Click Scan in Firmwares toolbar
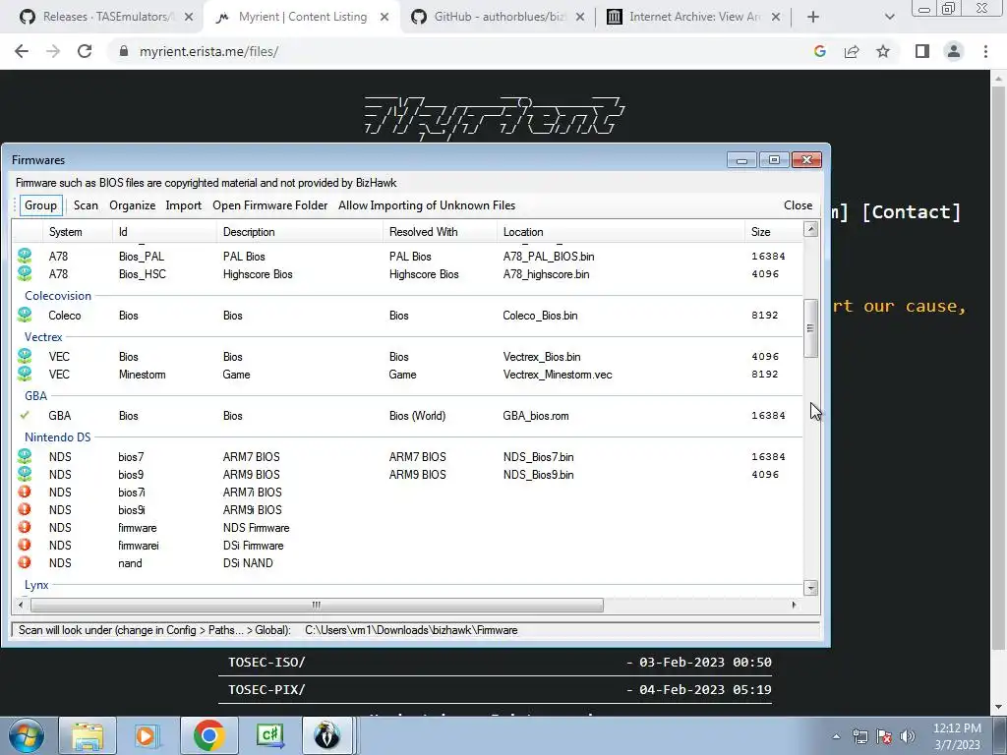Screen dimensions: 1007x755 [86, 205]
